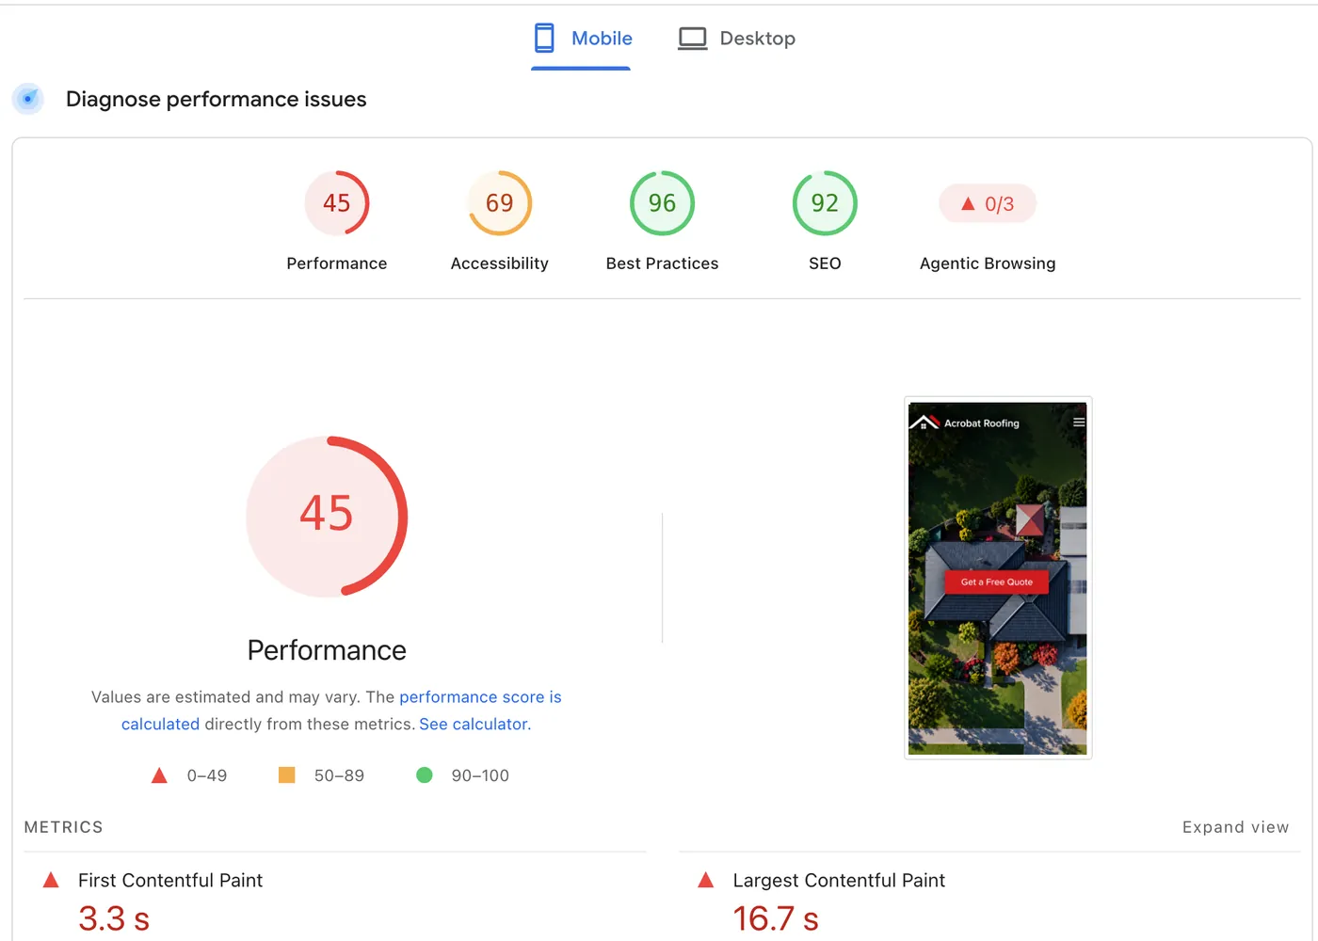Screen dimensions: 1318x941
Task: Select the Accessibility 69 score gauge
Action: 500,203
